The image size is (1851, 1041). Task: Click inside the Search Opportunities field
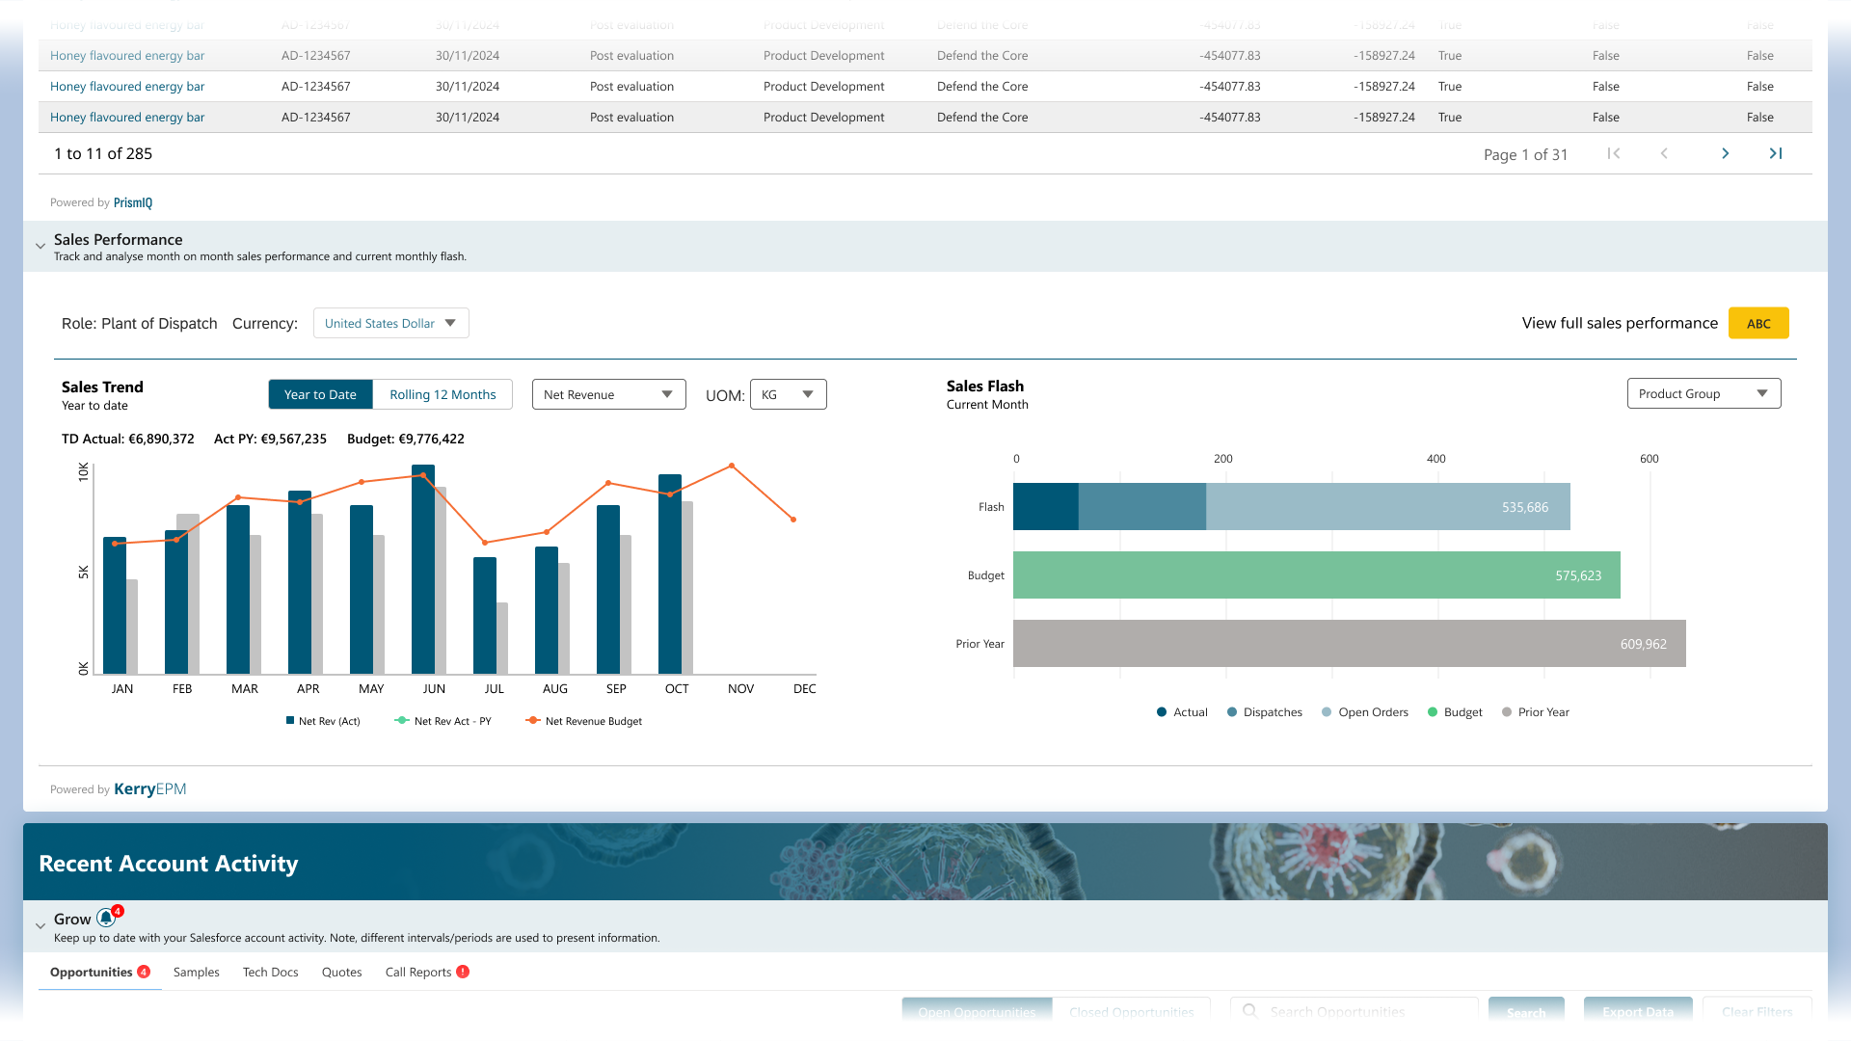pyautogui.click(x=1350, y=1011)
